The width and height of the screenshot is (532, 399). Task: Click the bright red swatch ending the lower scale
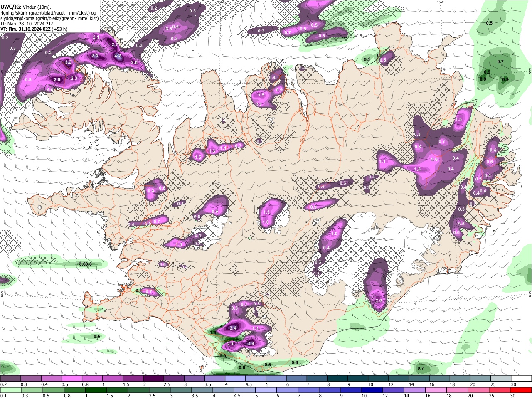[x=521, y=390]
